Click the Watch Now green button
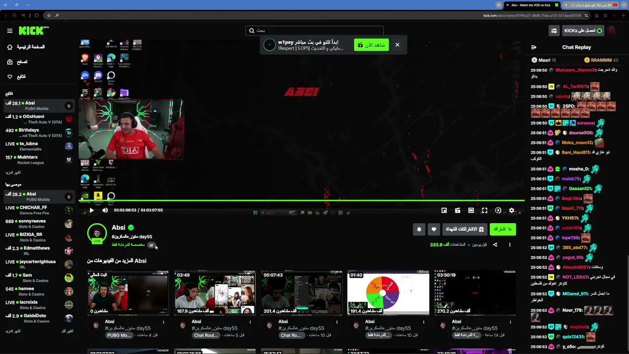This screenshot has height=354, width=629. [372, 45]
